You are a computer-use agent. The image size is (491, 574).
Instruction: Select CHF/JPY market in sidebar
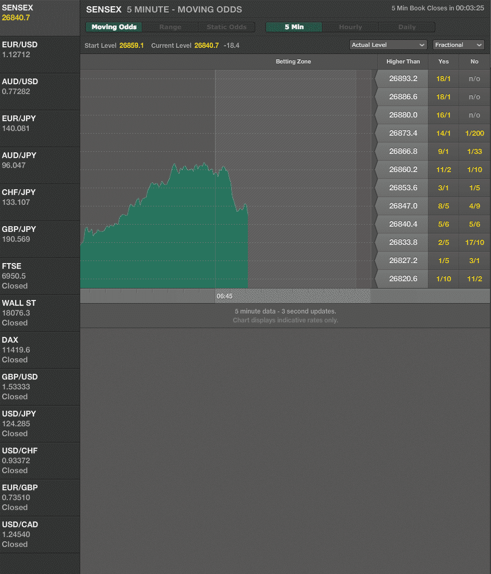pos(40,202)
